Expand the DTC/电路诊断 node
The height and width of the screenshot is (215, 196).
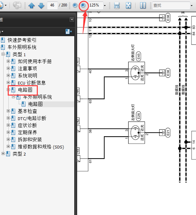tap(8, 118)
